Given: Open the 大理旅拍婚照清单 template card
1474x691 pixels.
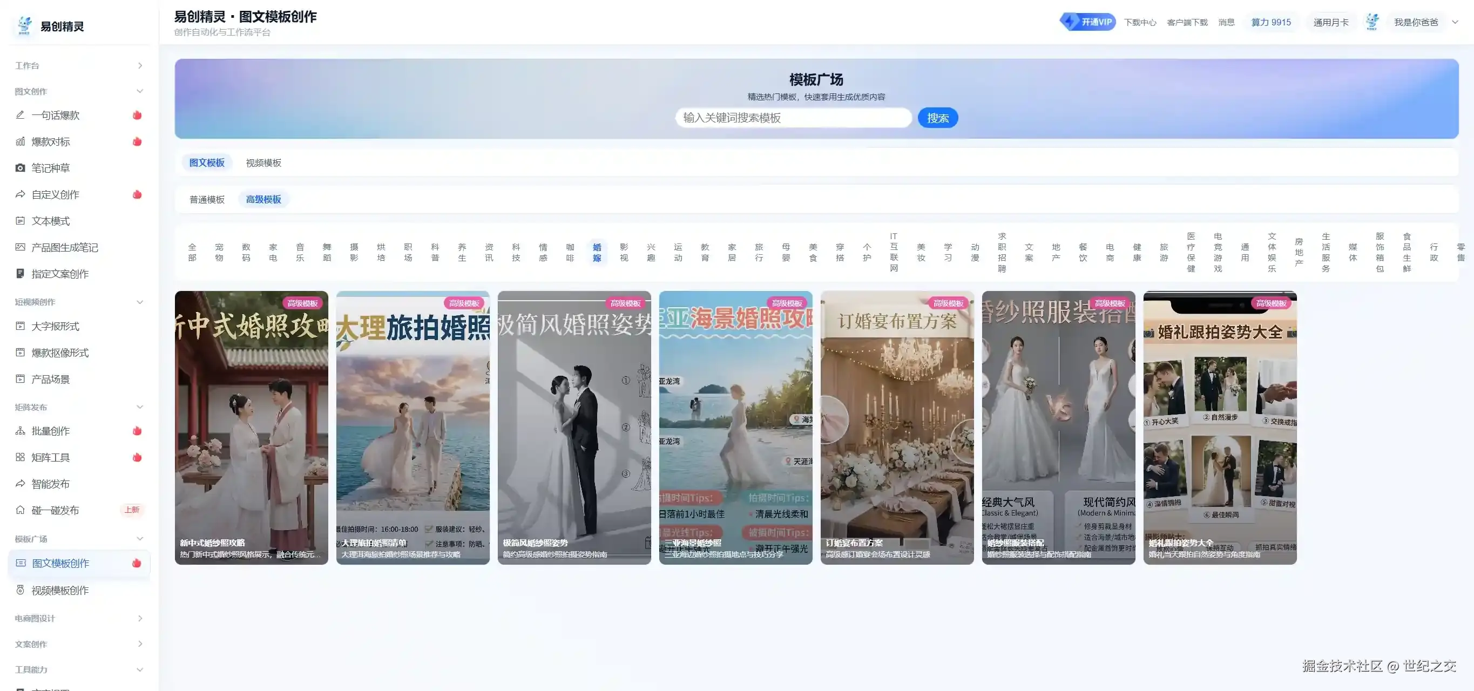Looking at the screenshot, I should 413,428.
